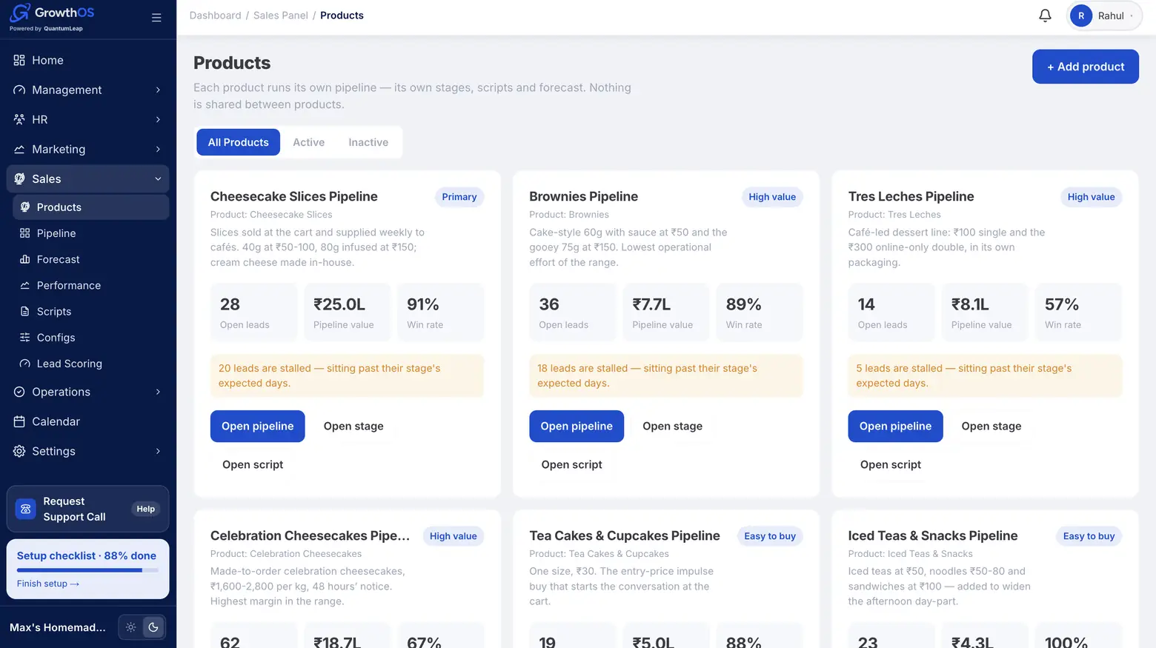Select the All Products tab
Image resolution: width=1156 pixels, height=648 pixels.
(238, 142)
